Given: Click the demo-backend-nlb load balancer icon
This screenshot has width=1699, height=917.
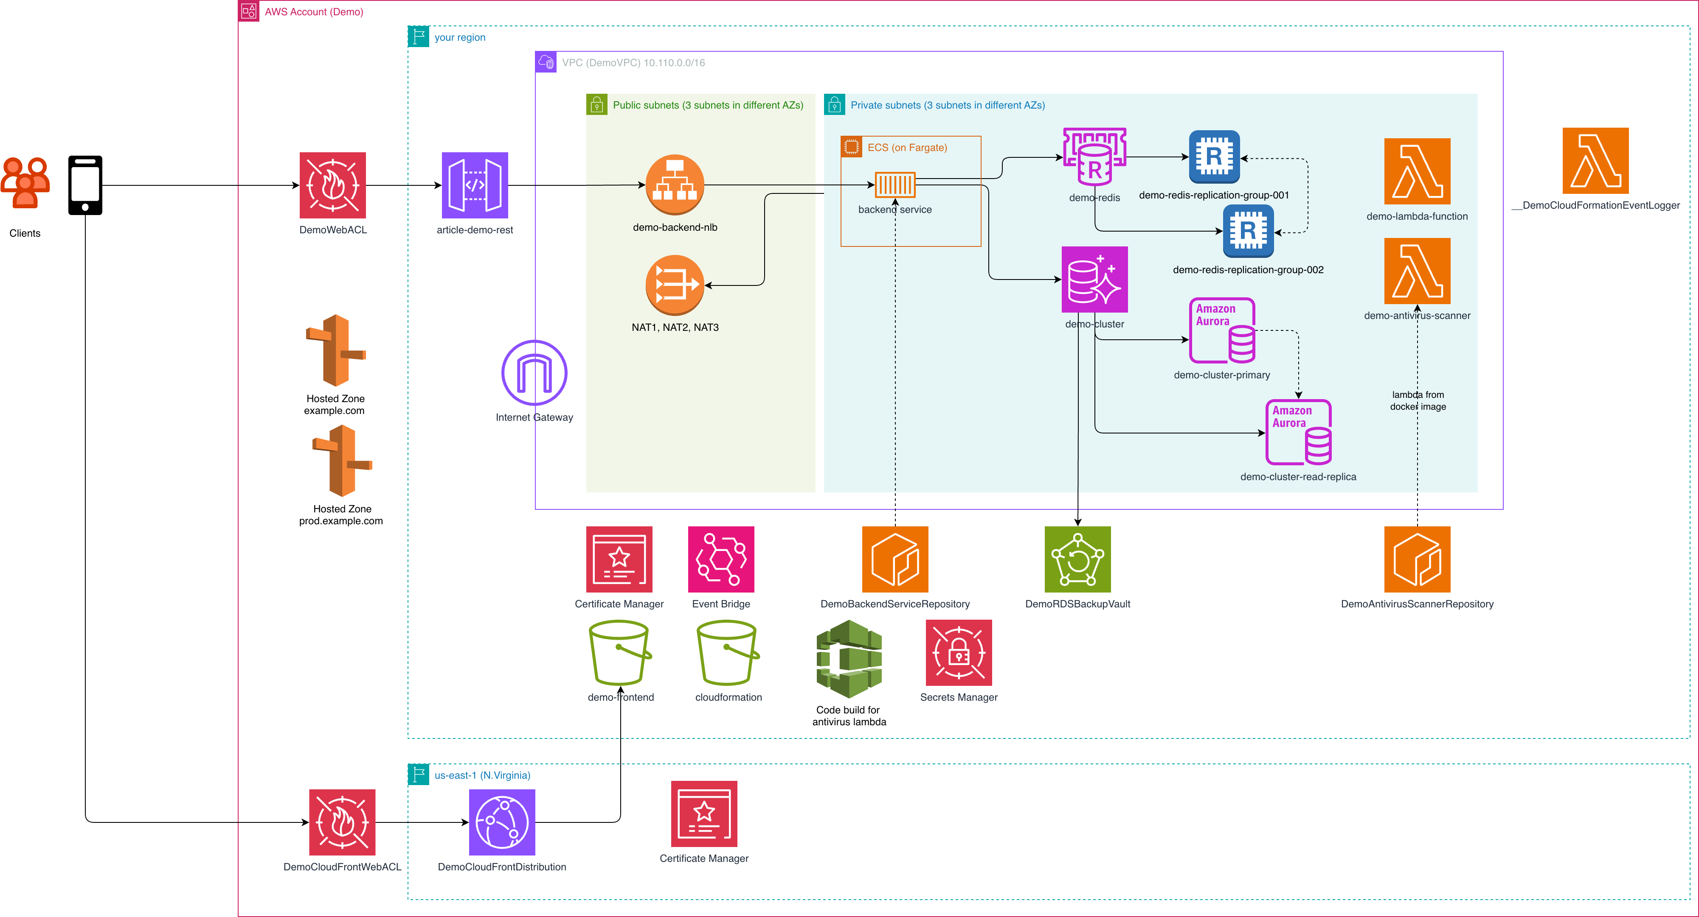Looking at the screenshot, I should click(675, 185).
